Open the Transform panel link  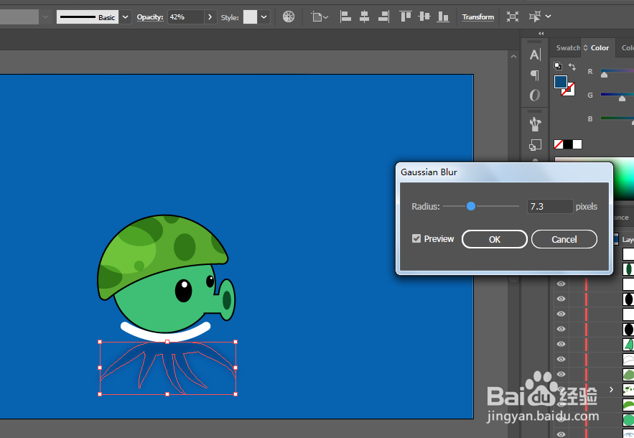tap(478, 17)
